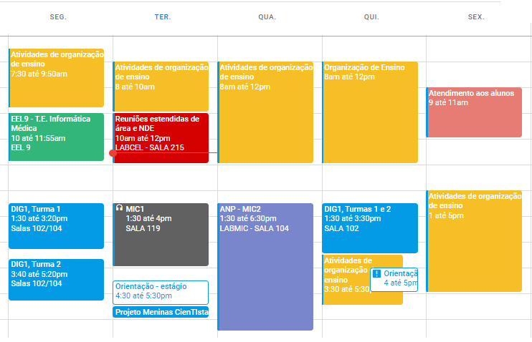Click the headphones icon on MIC1 event
This screenshot has height=342, width=532.
coord(119,208)
